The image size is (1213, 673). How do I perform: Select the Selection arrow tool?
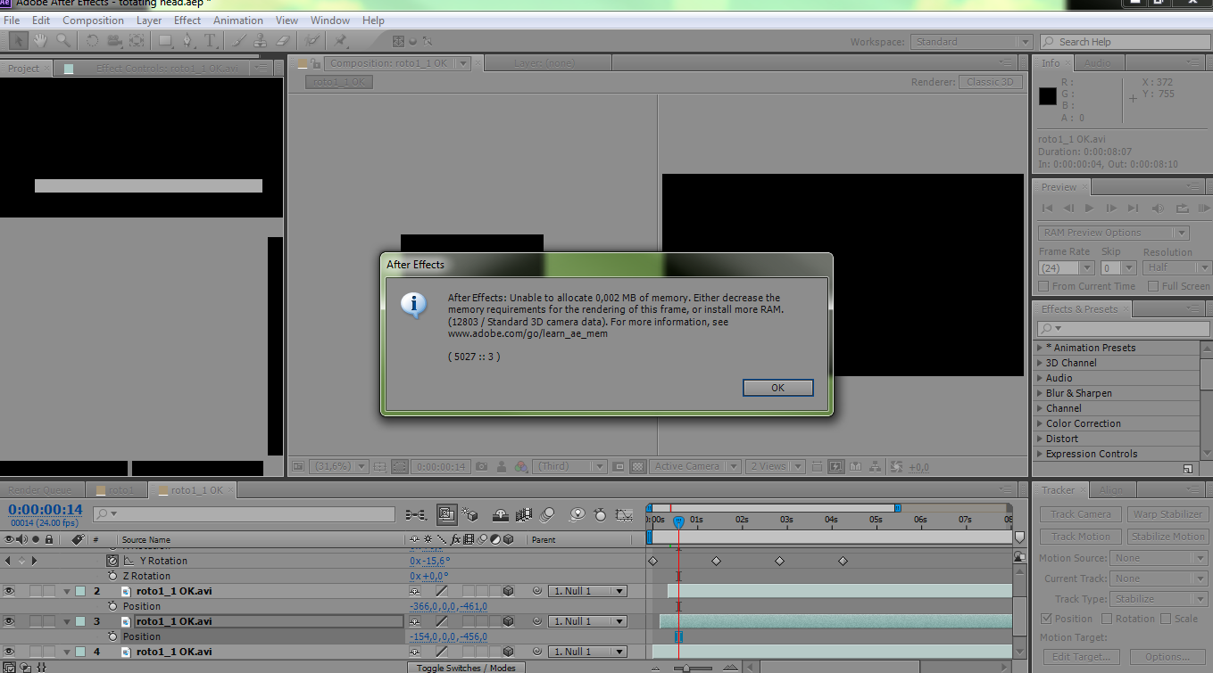click(x=19, y=40)
